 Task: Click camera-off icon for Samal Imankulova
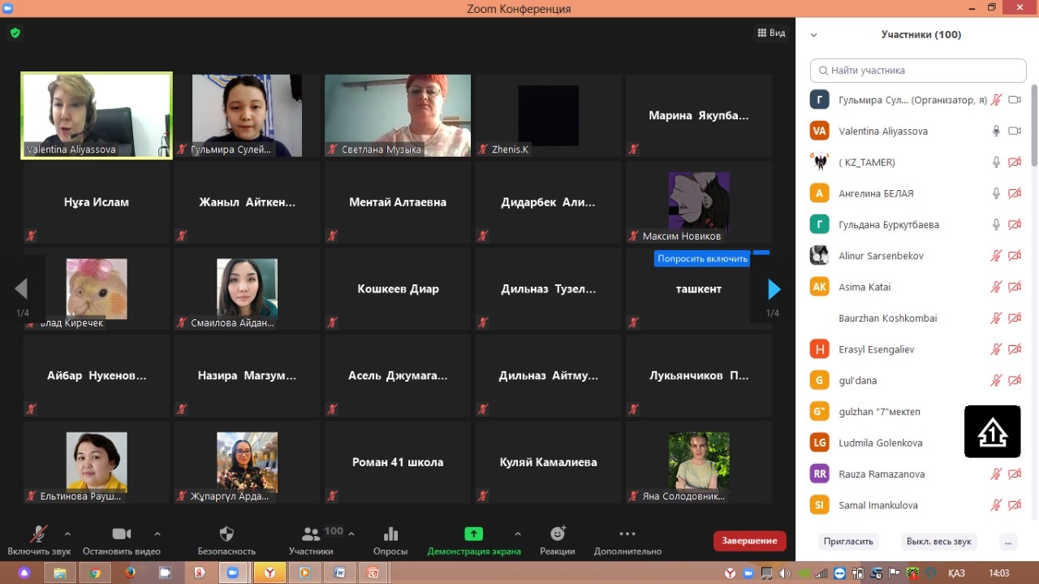tap(1015, 505)
